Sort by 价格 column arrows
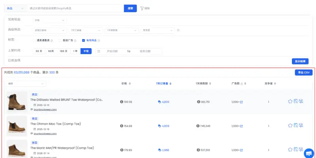Viewport: 316px width, 158px height. [x=130, y=84]
